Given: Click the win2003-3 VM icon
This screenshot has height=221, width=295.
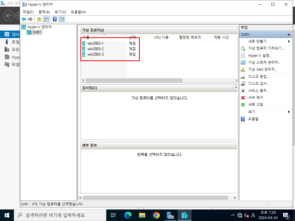Looking at the screenshot, I should [84, 54].
